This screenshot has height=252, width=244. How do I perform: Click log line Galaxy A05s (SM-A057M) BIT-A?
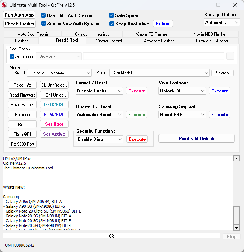32,202
